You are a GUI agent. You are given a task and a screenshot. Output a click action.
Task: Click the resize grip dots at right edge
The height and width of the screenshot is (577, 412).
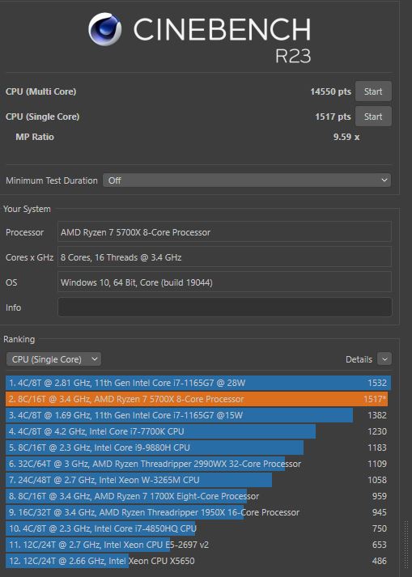click(x=406, y=545)
